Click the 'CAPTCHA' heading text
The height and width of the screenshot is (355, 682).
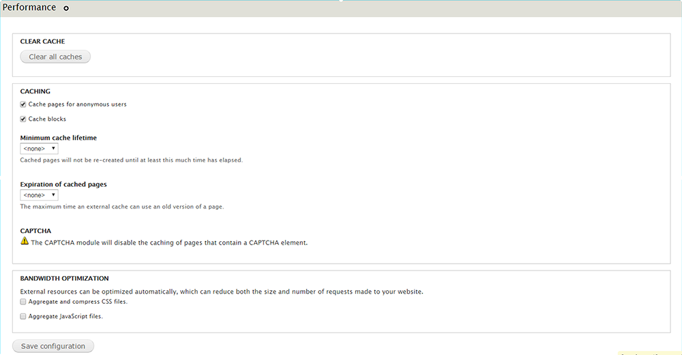point(35,231)
